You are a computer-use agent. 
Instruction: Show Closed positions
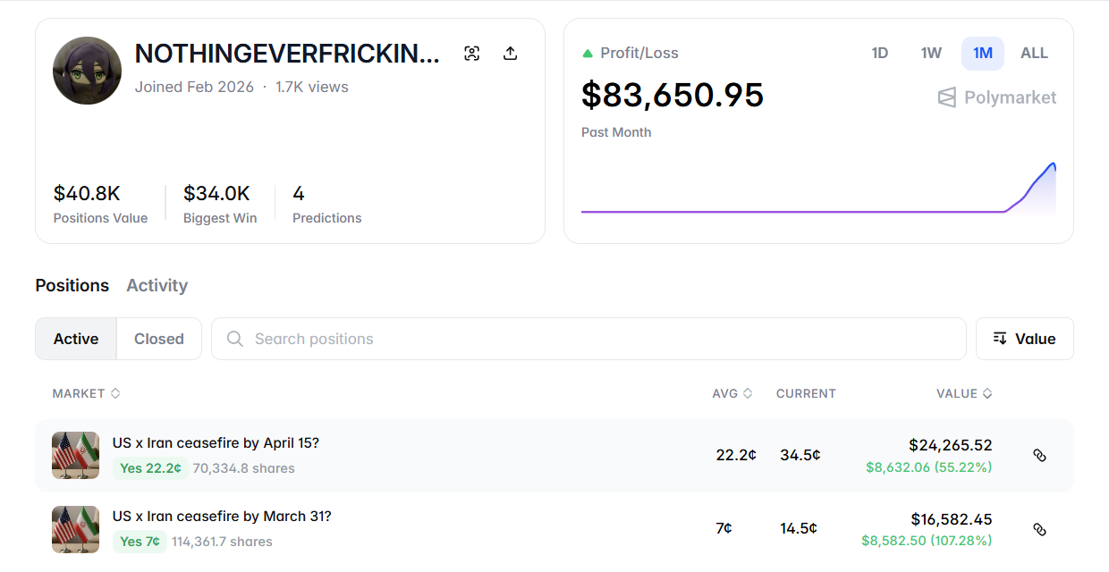click(x=158, y=339)
